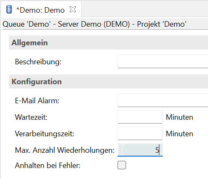
Task: Click the Minuten unit beside Verarbeitungszeit
Action: 180,134
